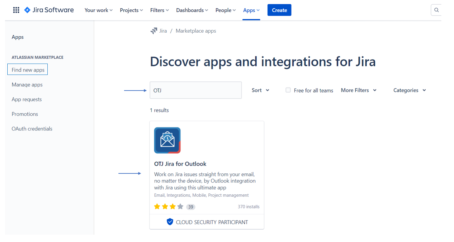This screenshot has width=454, height=242.
Task: Open the Dashboards dropdown
Action: [192, 10]
